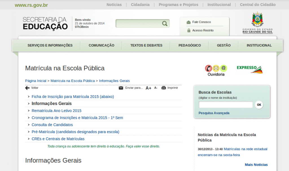Expand Rematrícula Ano Letivo 2015 item
This screenshot has width=289, height=171.
point(56,111)
